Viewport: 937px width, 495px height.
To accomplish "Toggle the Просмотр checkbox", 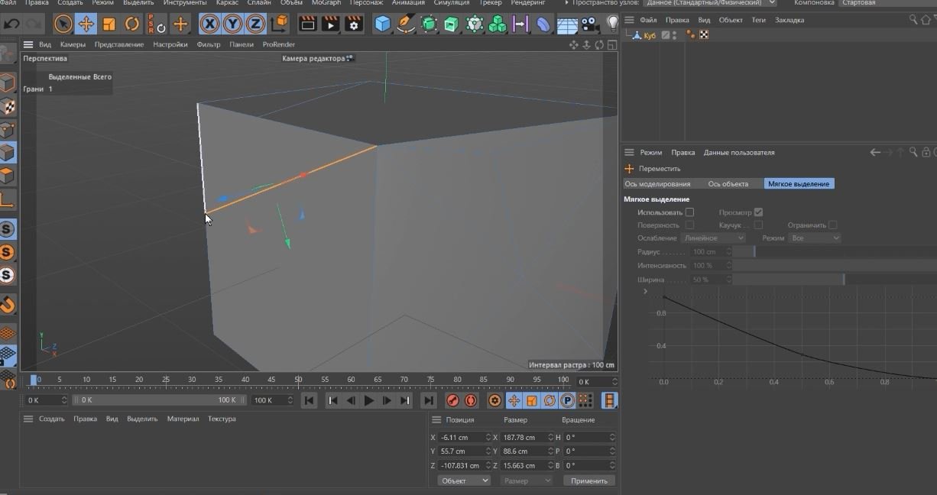I will point(758,212).
